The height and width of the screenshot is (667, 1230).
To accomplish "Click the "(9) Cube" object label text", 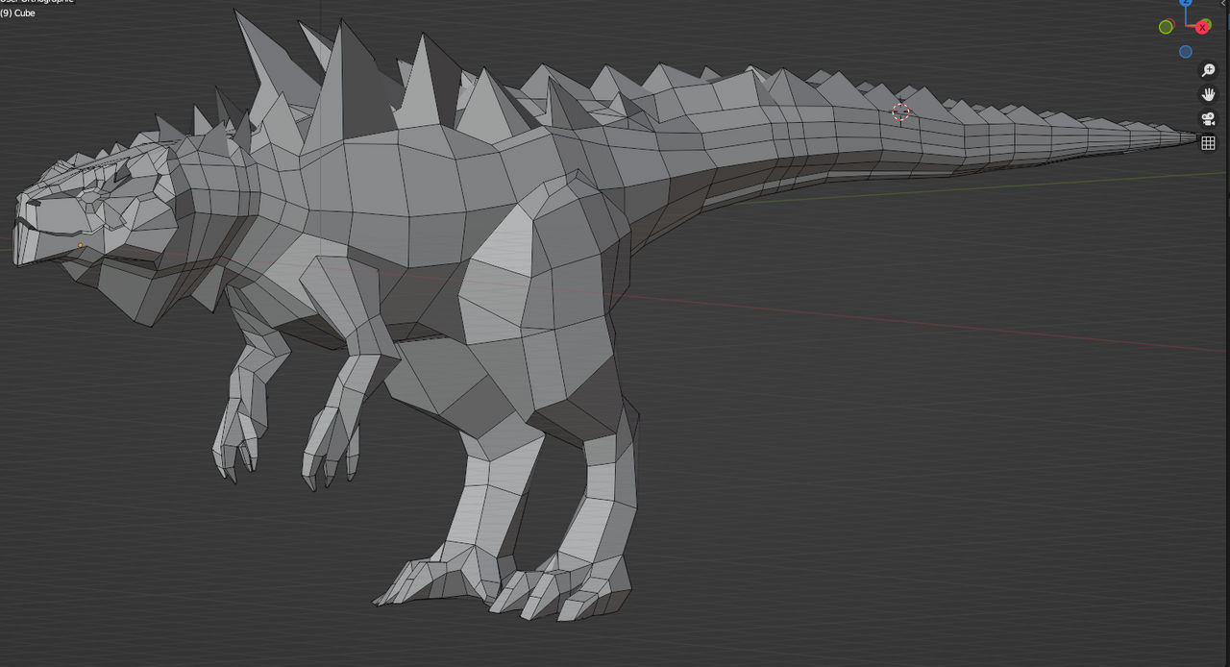I will pyautogui.click(x=18, y=13).
